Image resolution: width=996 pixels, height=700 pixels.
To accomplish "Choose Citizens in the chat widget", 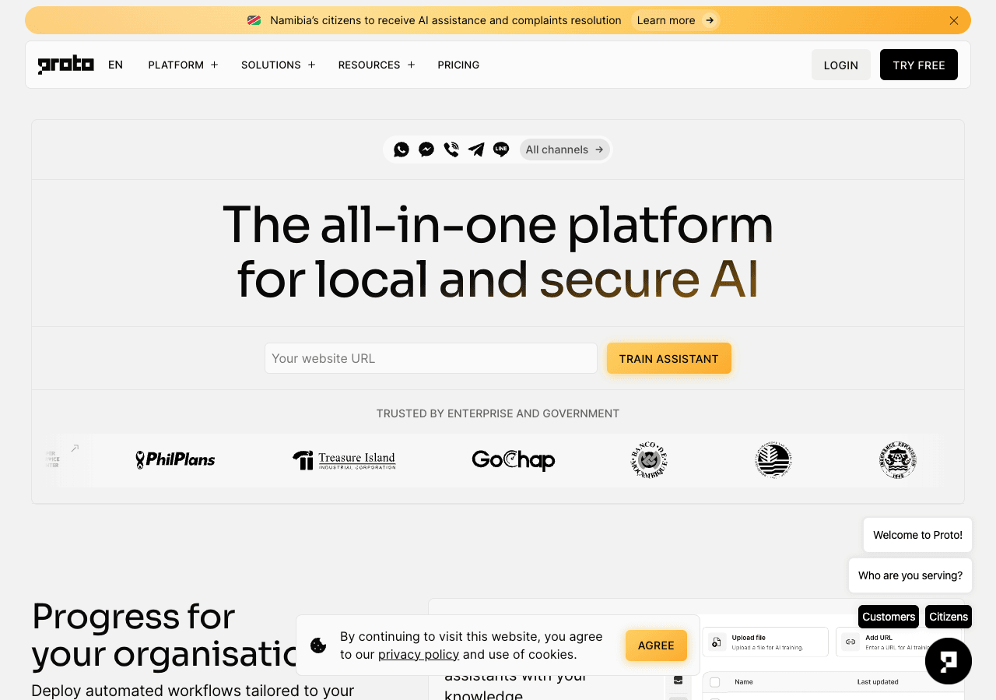I will click(949, 617).
